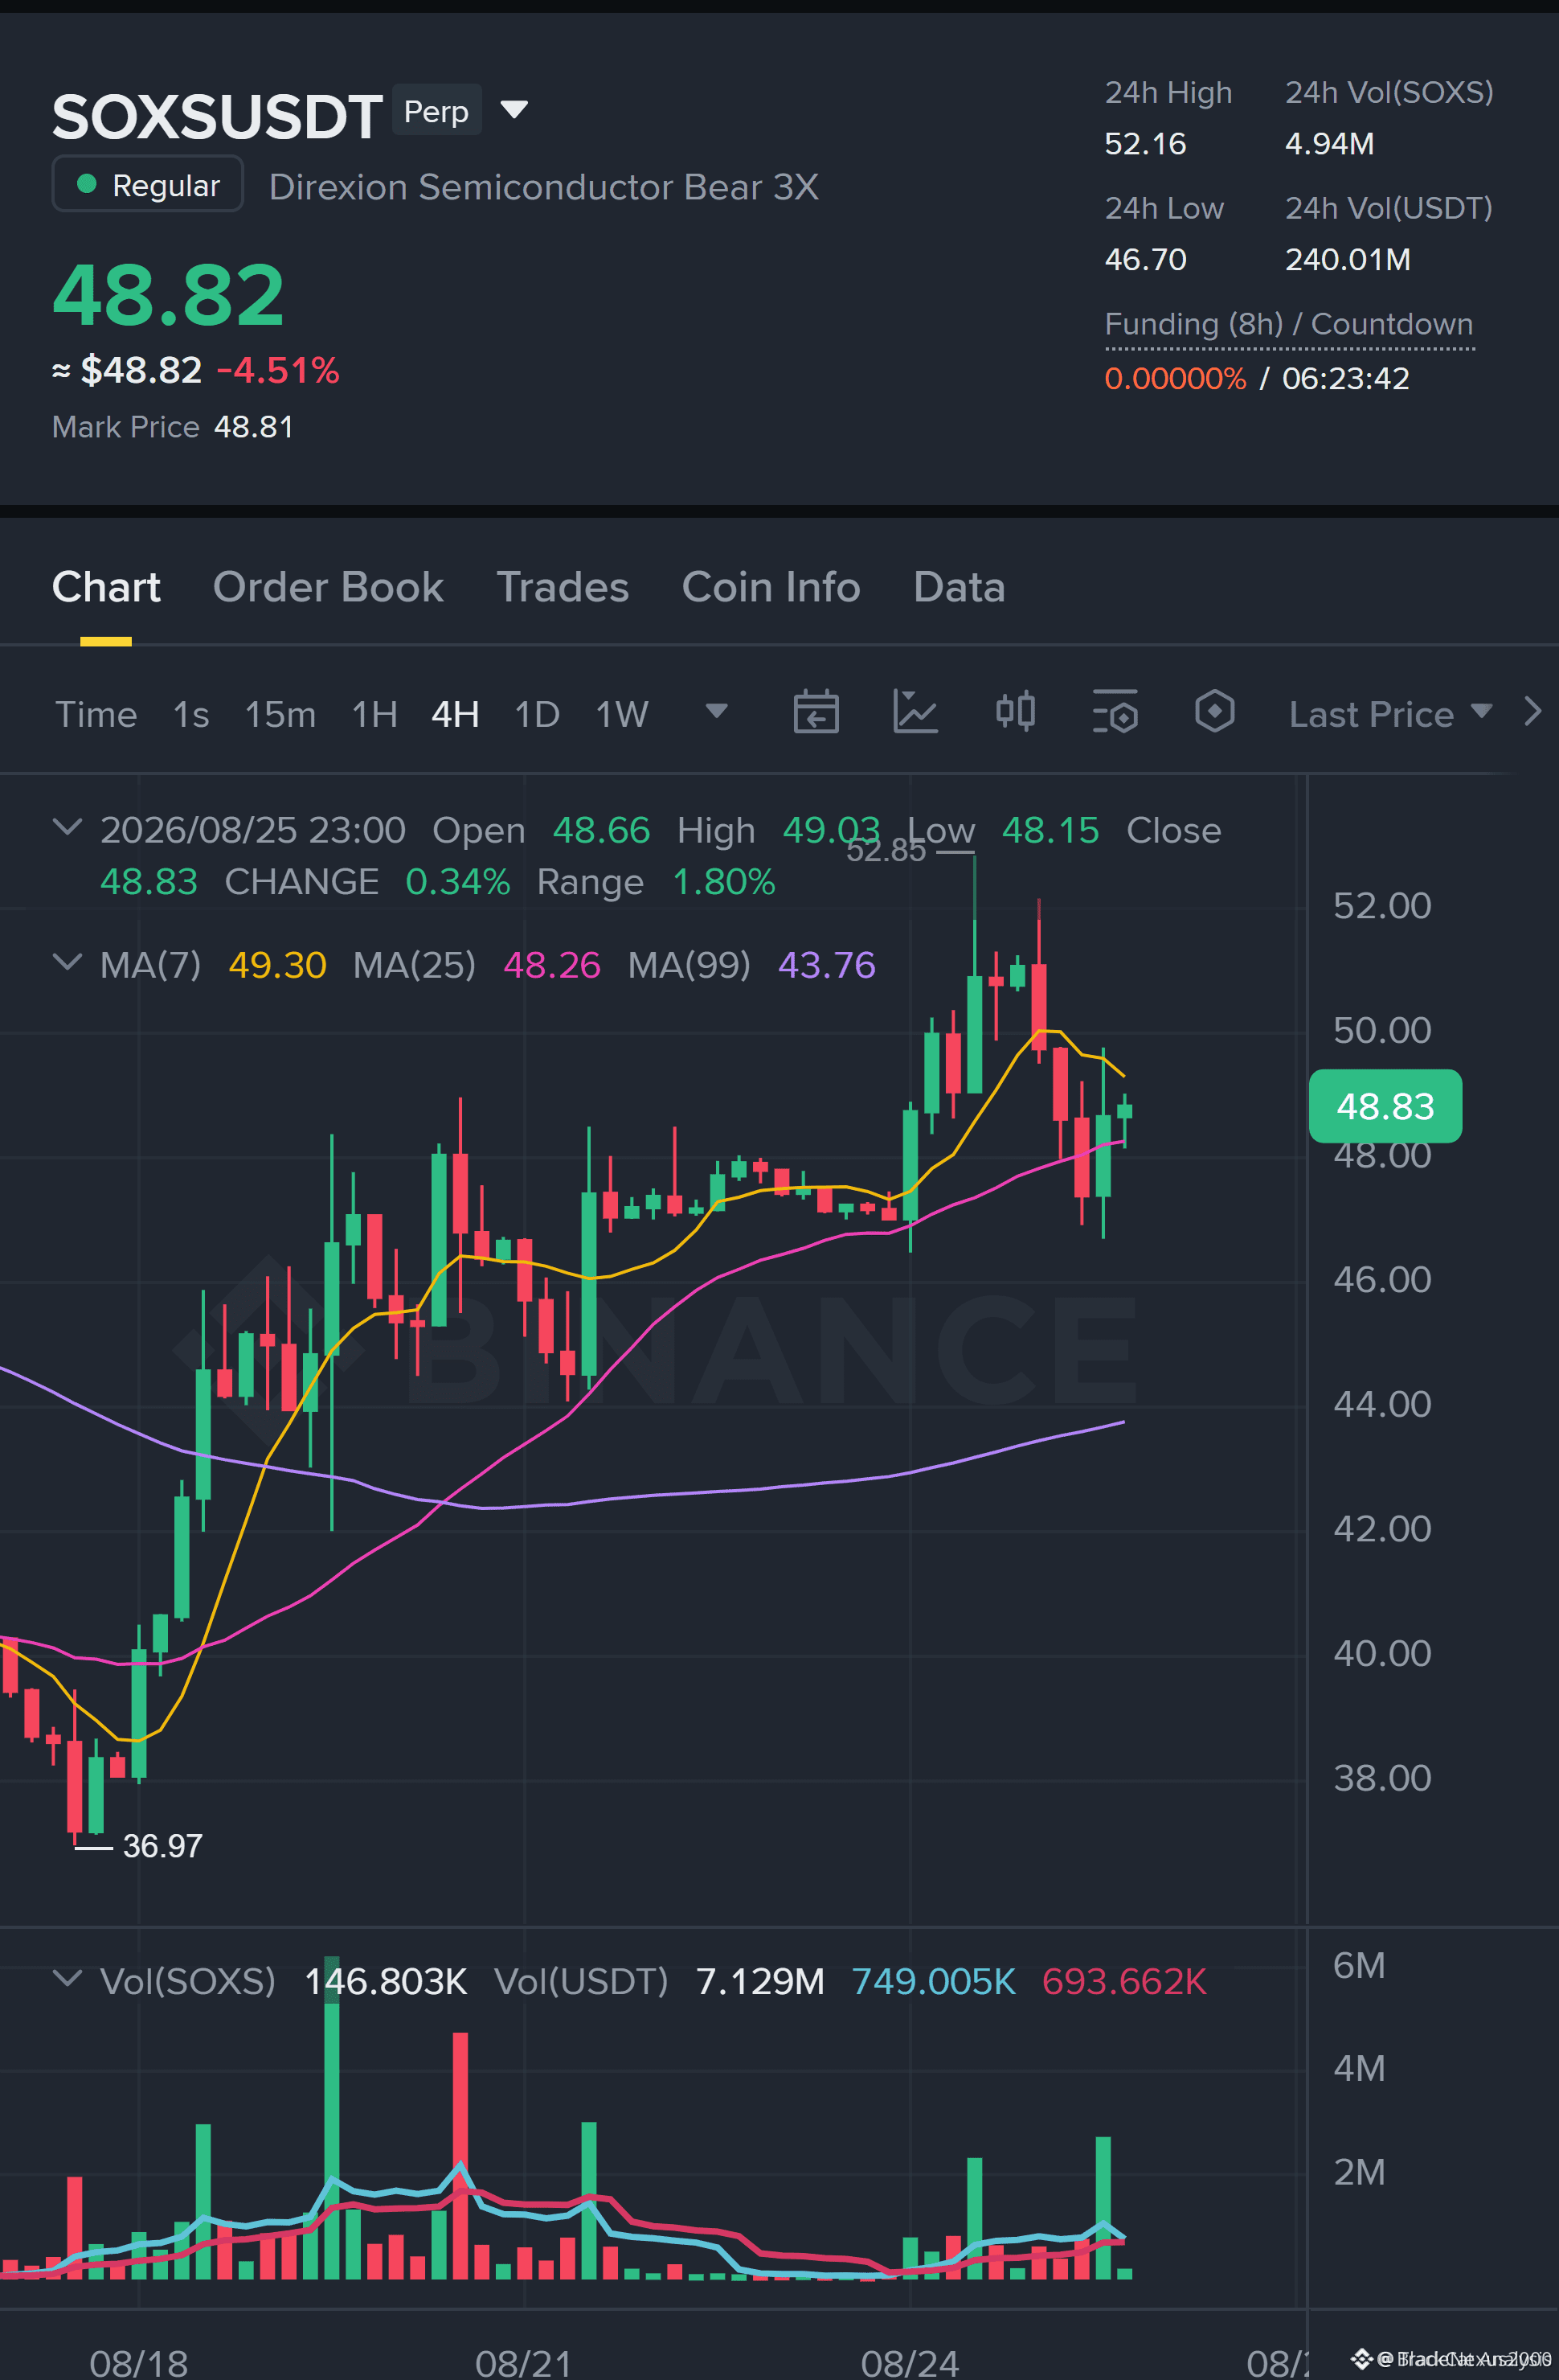Select the Time line chart mode
Viewport: 1559px width, 2380px height.
[x=96, y=714]
